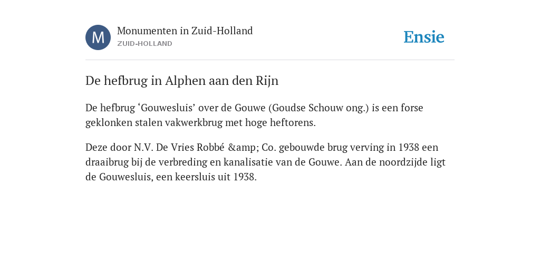The height and width of the screenshot is (270, 540).
Task: Click 'Alphen aan den Rijn' in the heading
Action: tap(222, 81)
